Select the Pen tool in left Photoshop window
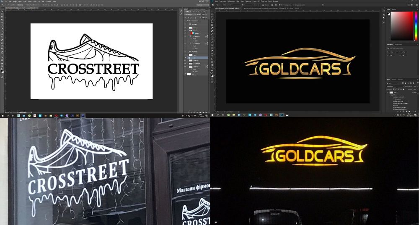 pyautogui.click(x=2, y=52)
